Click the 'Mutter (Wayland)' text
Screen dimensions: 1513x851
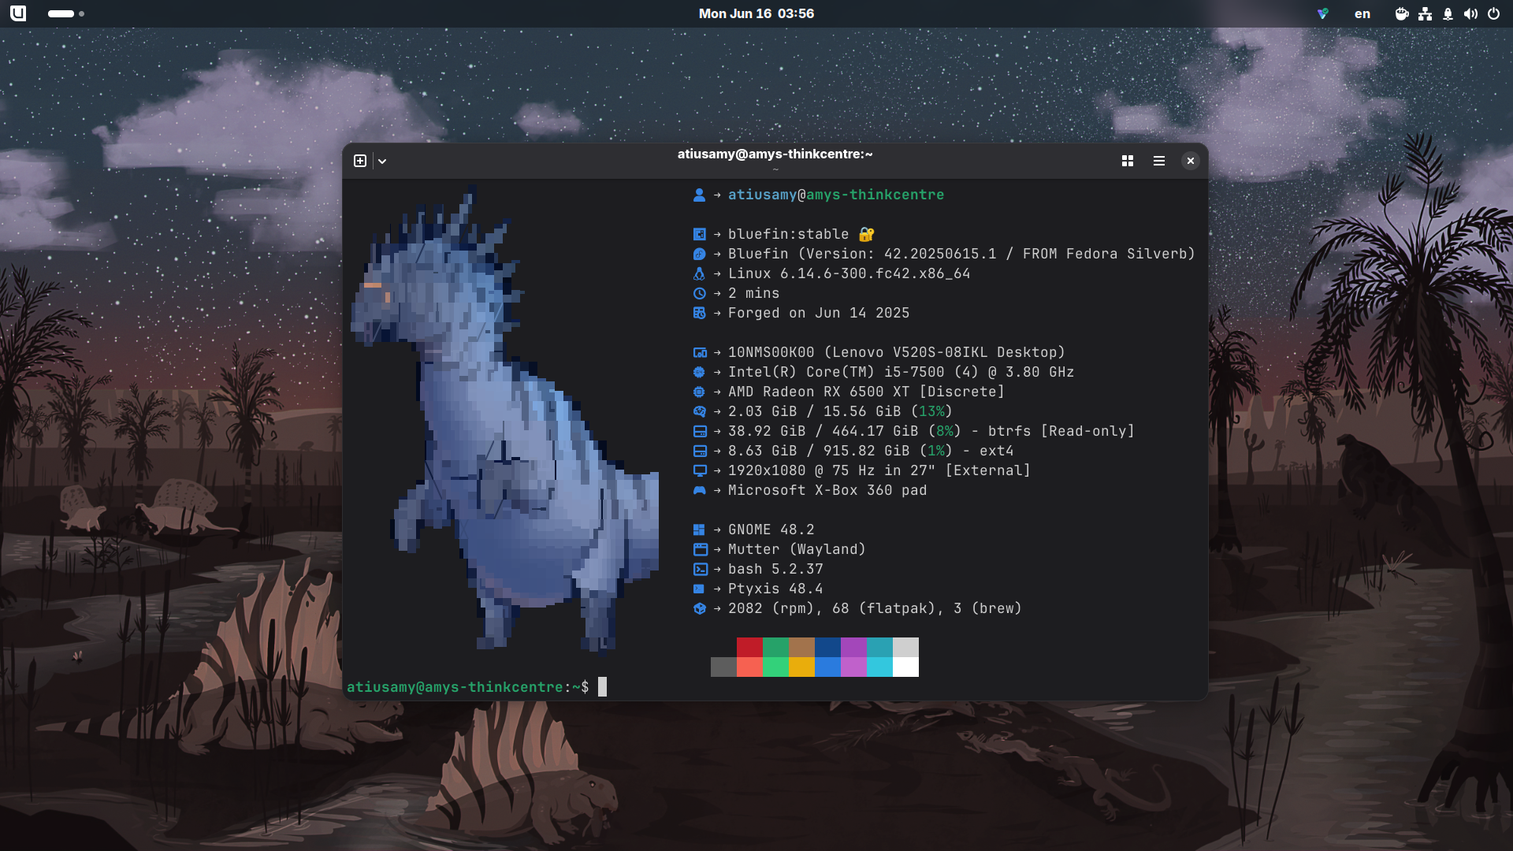coord(797,549)
